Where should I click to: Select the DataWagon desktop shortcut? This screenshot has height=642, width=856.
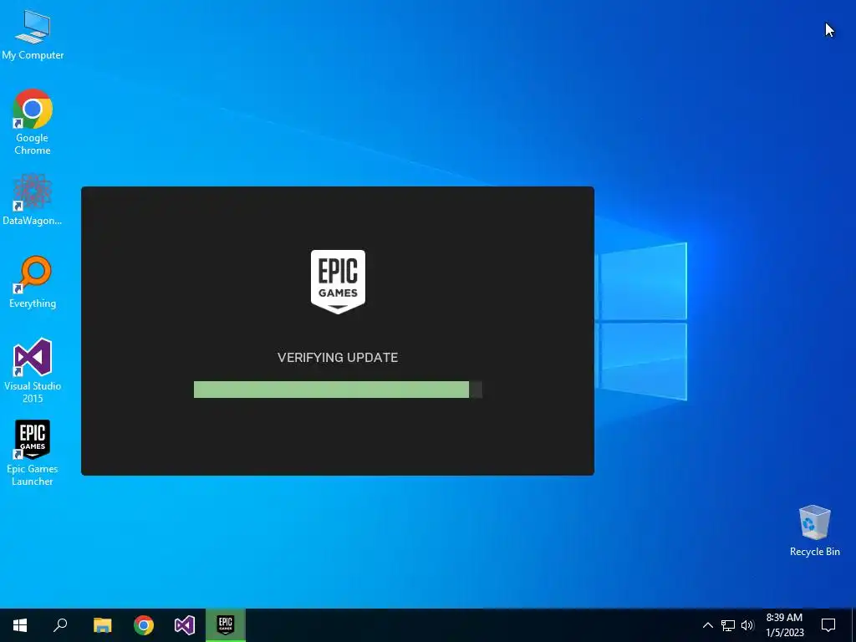pos(33,200)
